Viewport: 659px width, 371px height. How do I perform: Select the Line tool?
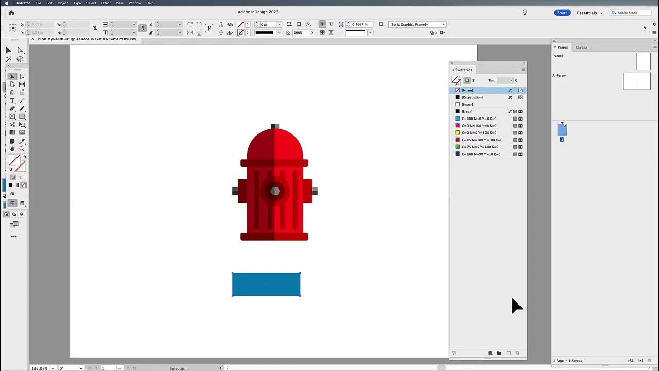[x=22, y=101]
